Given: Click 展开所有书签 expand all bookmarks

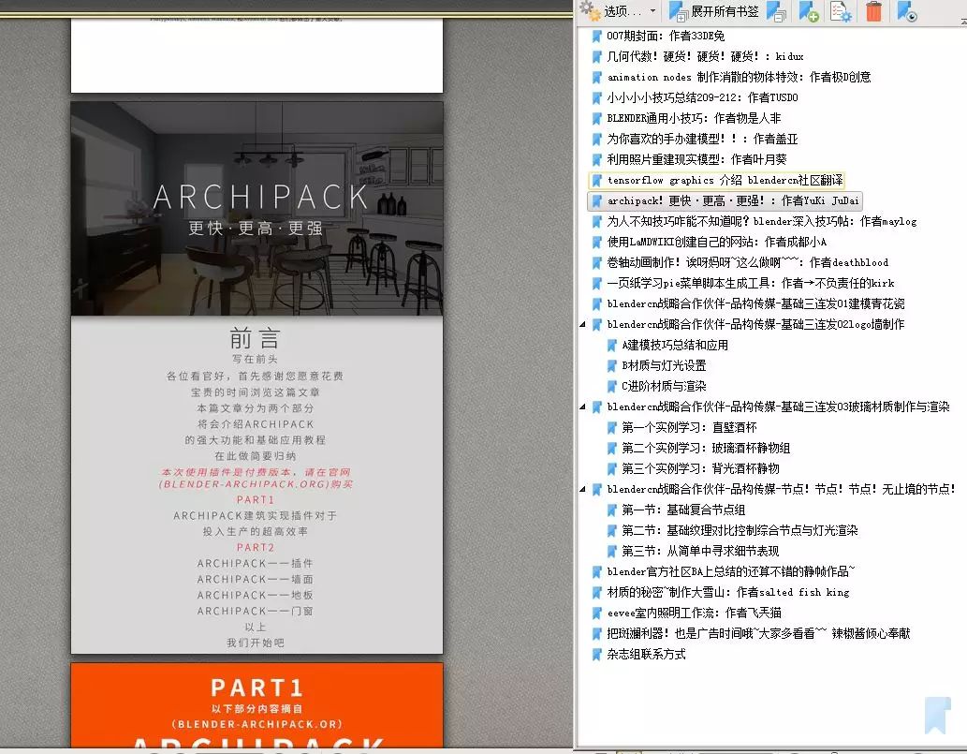Looking at the screenshot, I should pyautogui.click(x=715, y=11).
